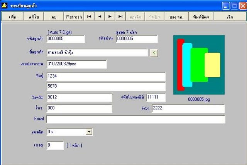247x165 pixels.
Task: Go to the first customer record
Action: tap(89, 17)
